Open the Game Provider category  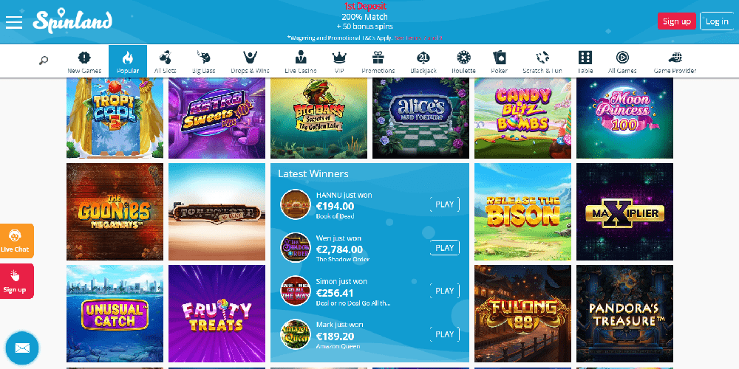[x=675, y=62]
